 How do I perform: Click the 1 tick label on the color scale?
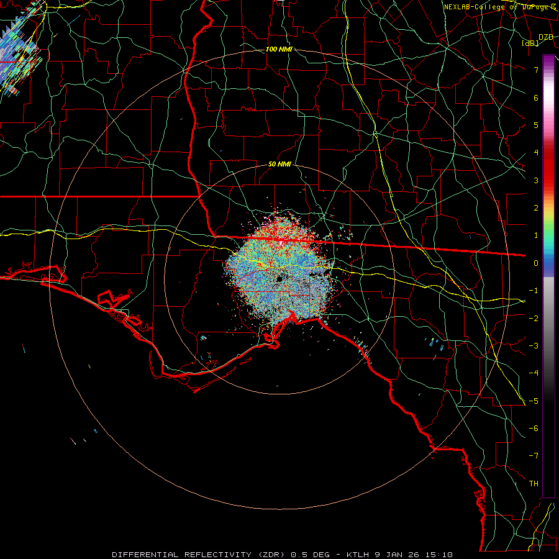point(536,235)
